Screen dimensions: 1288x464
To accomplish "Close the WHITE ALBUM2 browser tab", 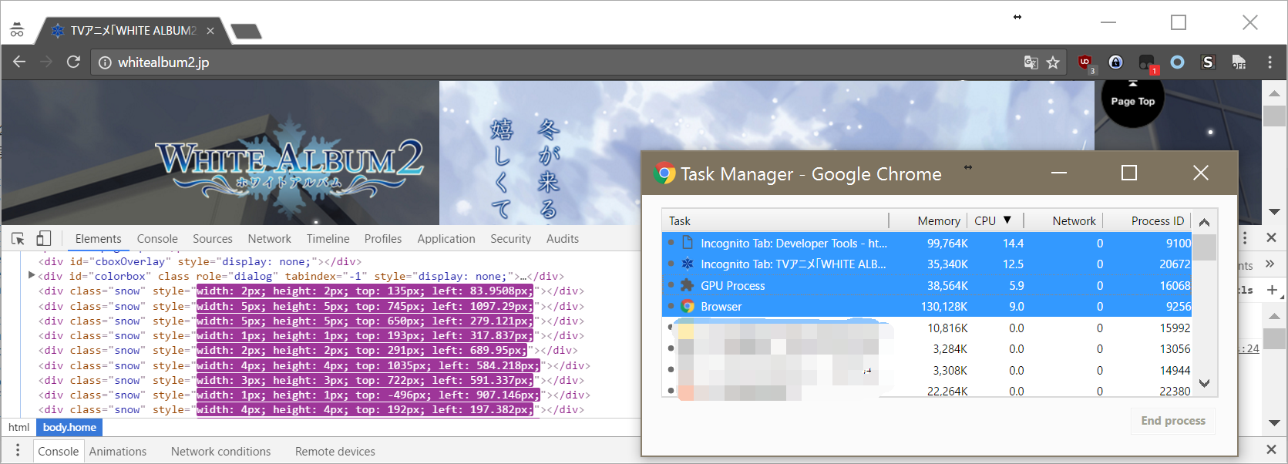I will pyautogui.click(x=210, y=31).
